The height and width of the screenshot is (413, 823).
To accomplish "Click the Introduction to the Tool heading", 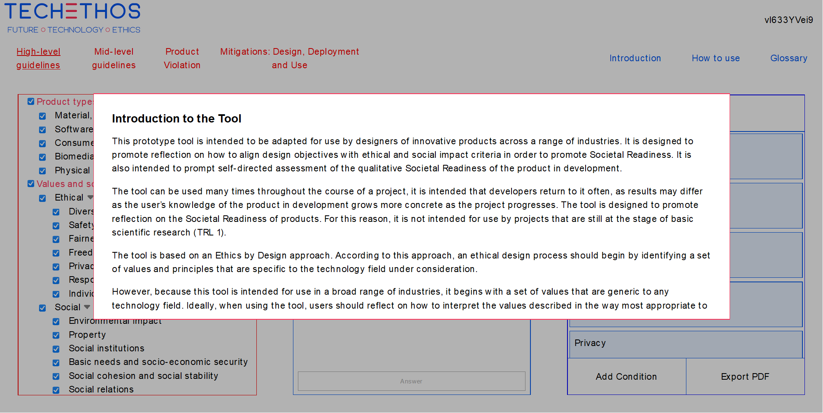I will pyautogui.click(x=177, y=118).
